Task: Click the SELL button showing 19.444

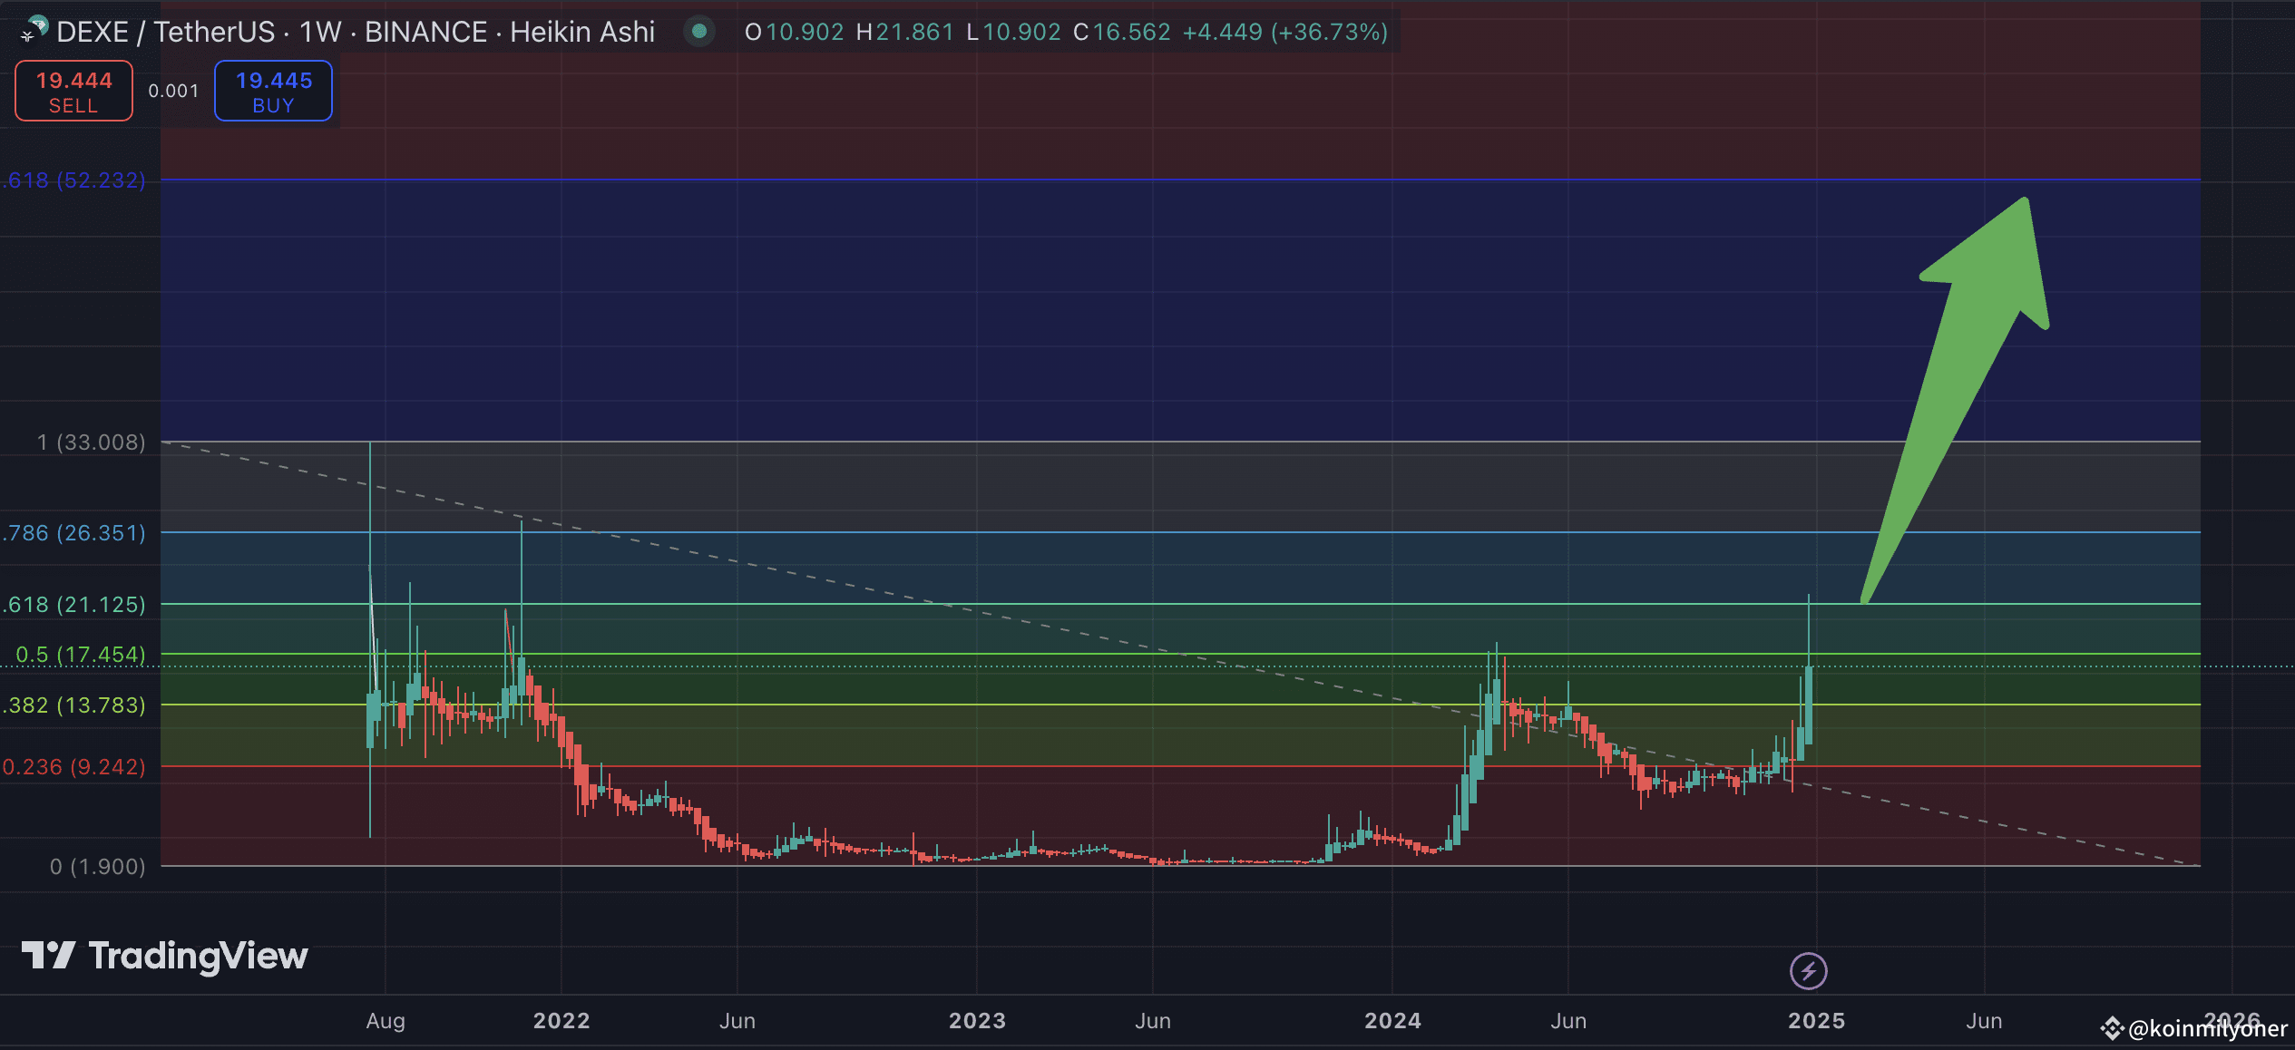Action: (x=73, y=91)
